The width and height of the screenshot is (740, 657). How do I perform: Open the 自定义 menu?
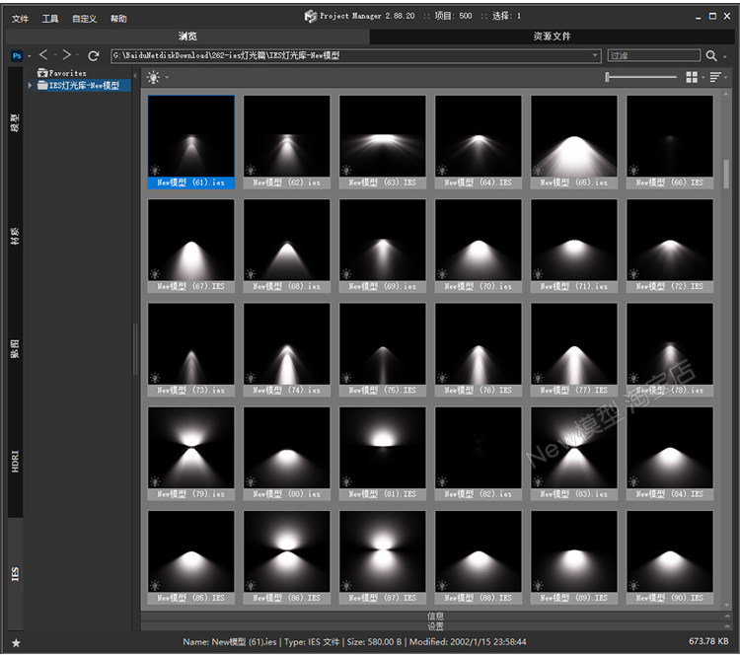click(x=84, y=19)
